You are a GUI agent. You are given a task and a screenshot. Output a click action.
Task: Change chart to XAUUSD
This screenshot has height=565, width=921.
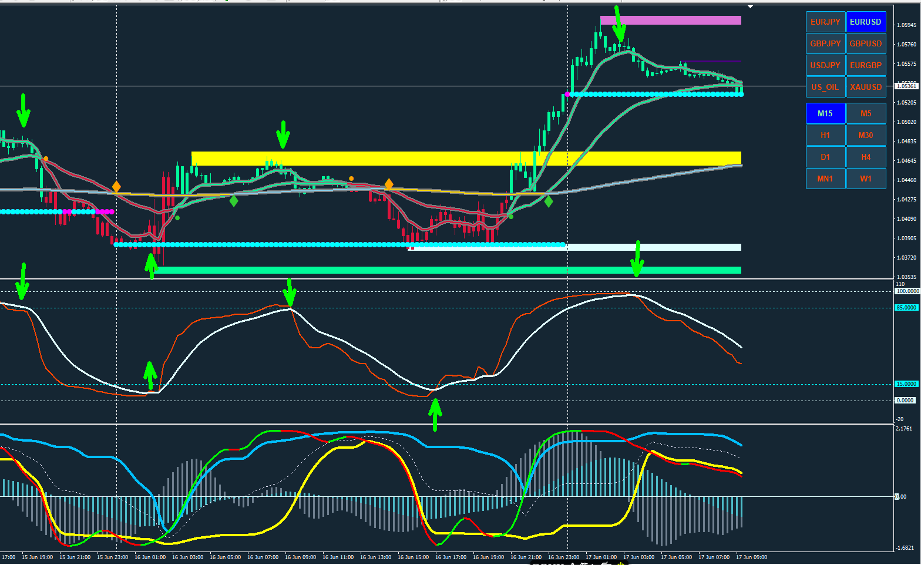pos(866,87)
